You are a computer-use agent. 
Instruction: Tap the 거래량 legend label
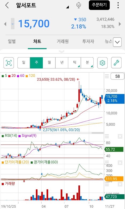[8, 184]
